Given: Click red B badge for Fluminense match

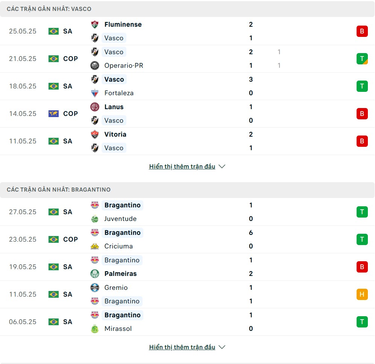Looking at the screenshot, I should (x=362, y=31).
